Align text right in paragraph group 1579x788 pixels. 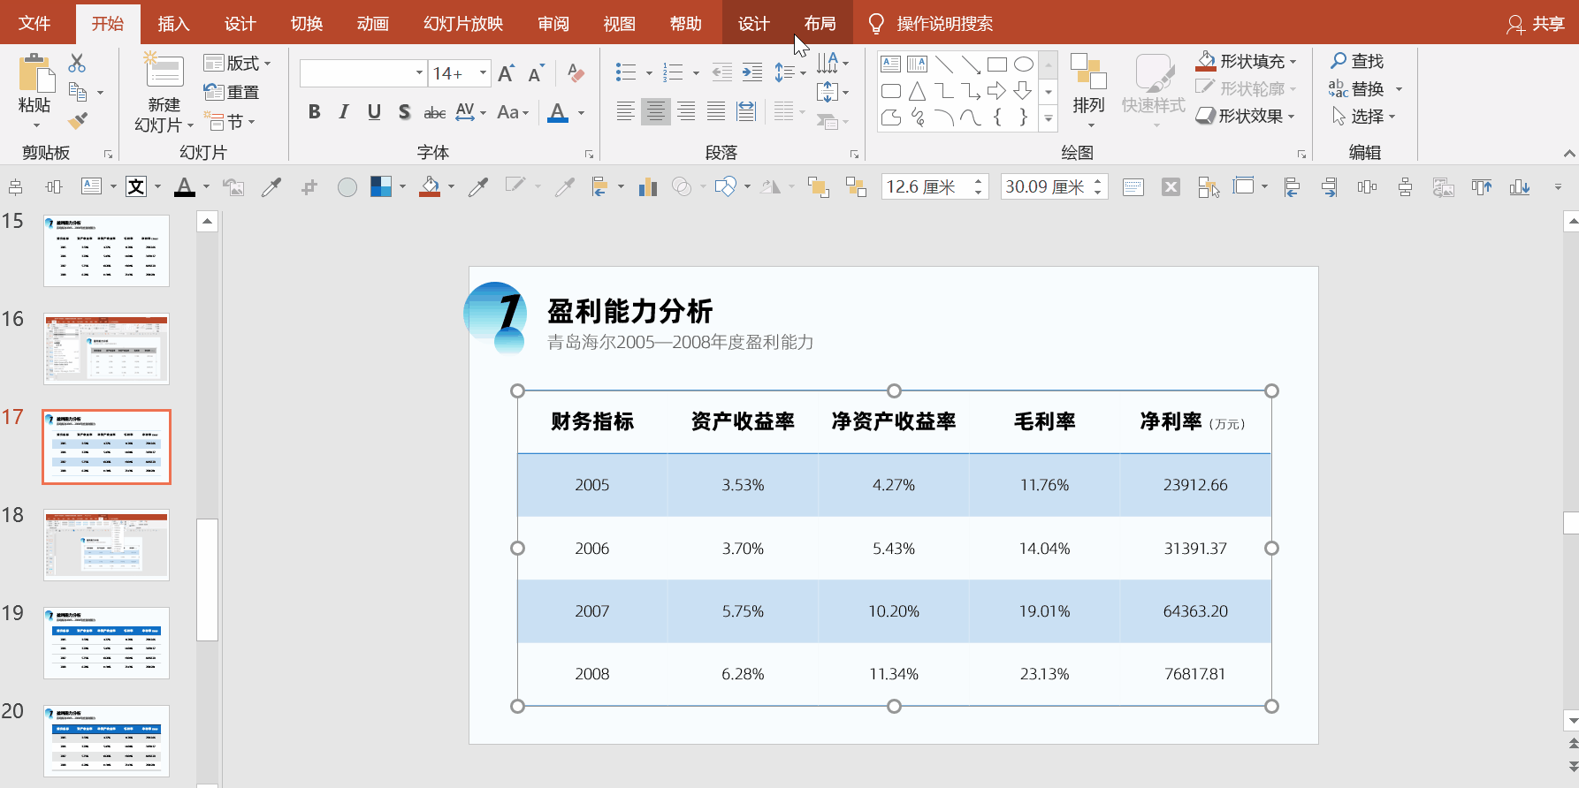click(686, 111)
